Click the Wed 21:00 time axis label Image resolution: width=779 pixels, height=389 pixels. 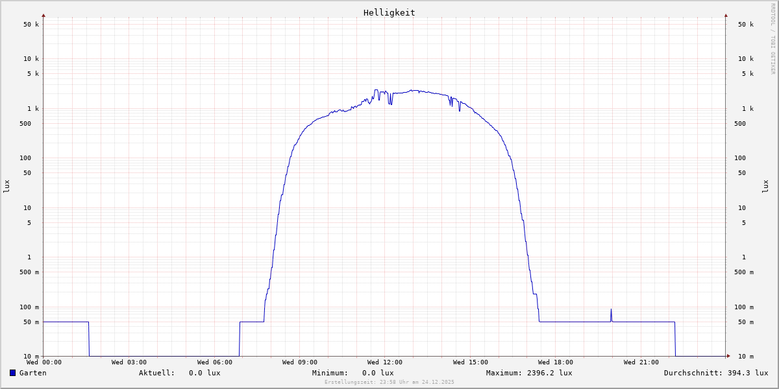(x=641, y=362)
